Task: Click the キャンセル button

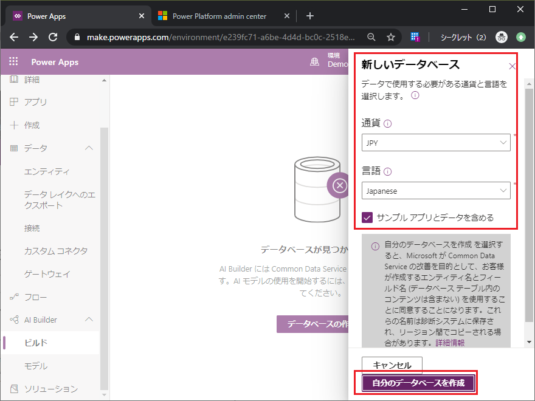Action: pos(392,365)
